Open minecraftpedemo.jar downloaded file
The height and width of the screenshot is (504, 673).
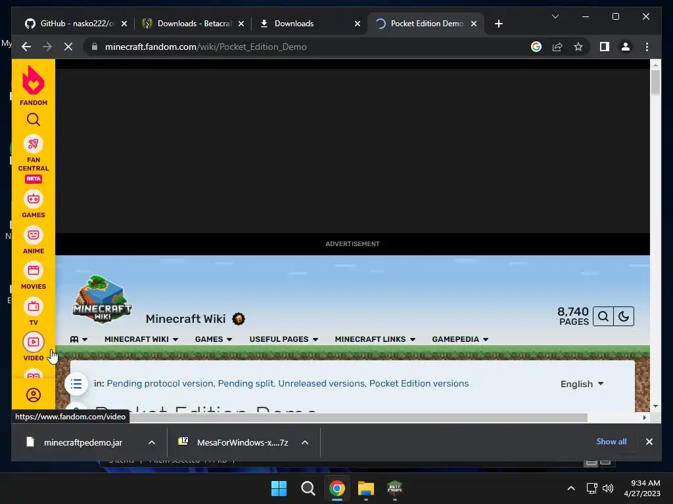coord(83,442)
